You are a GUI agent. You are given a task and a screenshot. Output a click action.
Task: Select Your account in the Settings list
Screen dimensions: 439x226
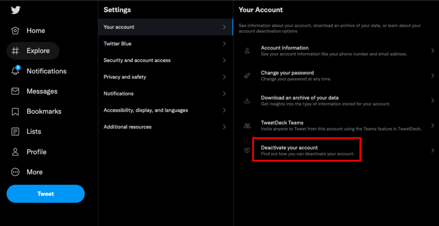(x=165, y=27)
